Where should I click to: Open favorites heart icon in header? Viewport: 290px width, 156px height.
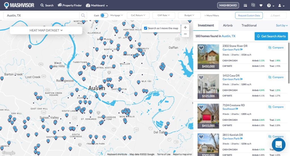[x=261, y=6]
